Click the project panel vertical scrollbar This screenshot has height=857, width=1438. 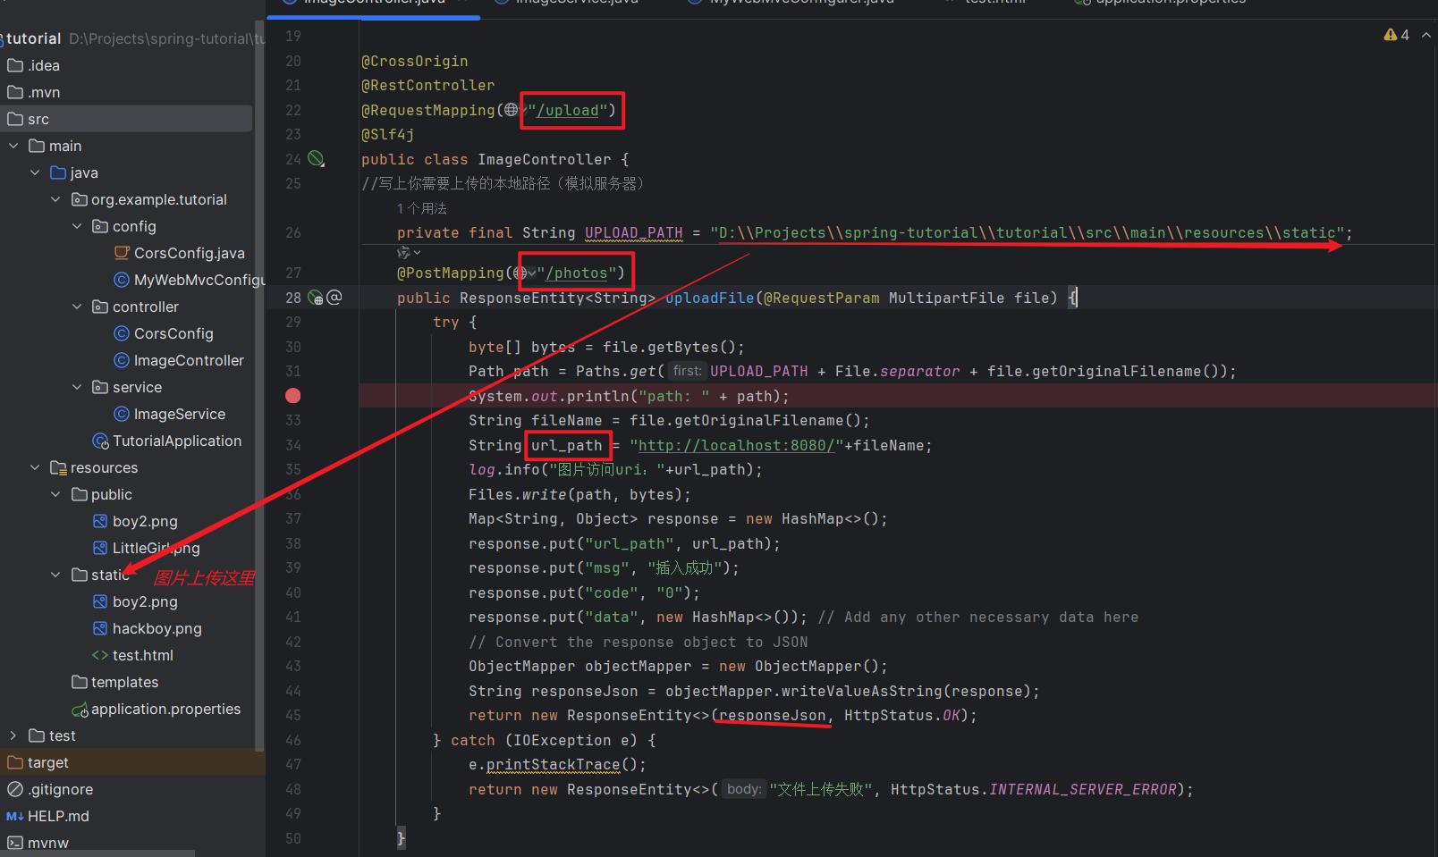tap(259, 357)
